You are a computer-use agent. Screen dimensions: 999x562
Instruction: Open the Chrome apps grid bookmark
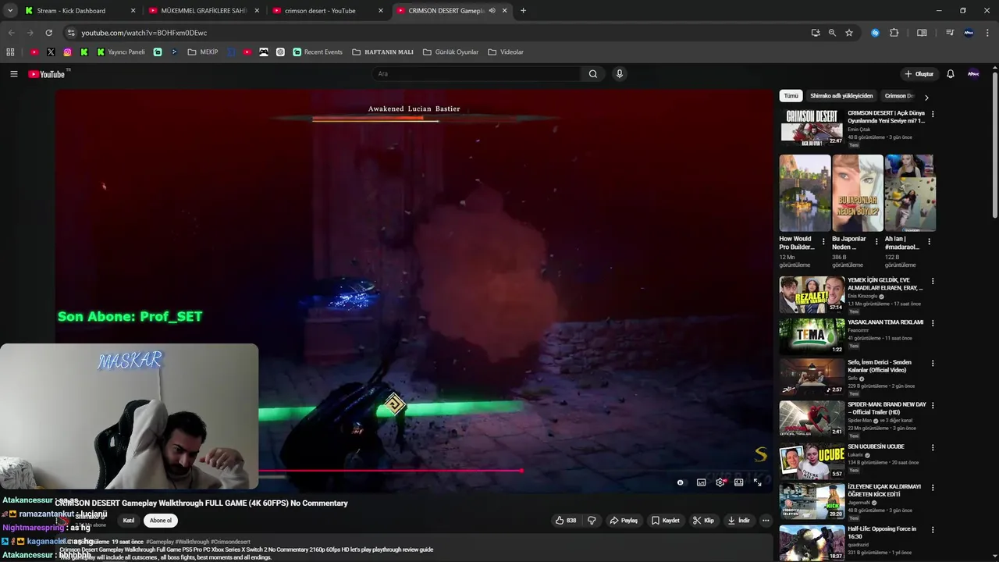point(10,52)
